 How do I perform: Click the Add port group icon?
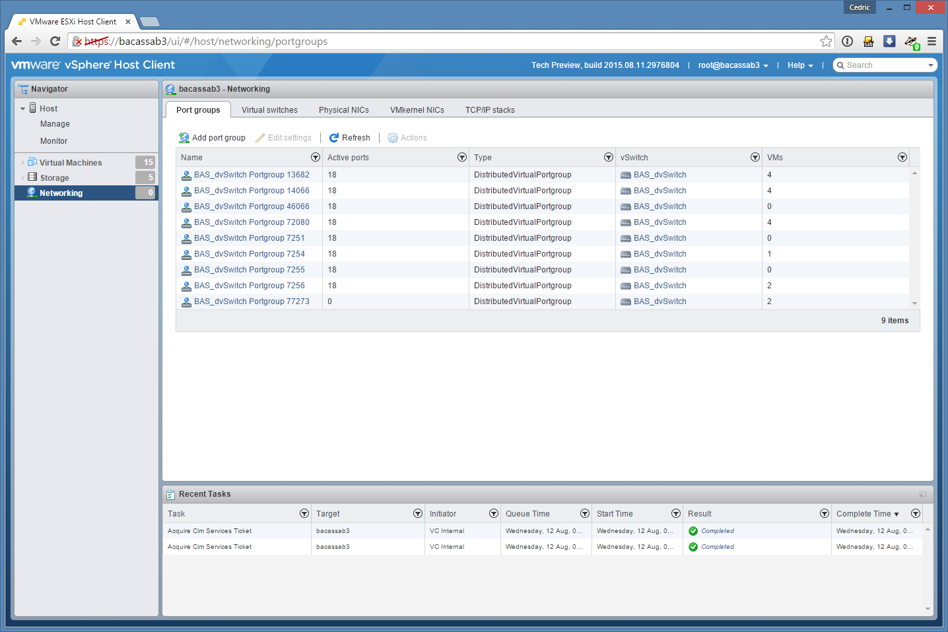[184, 138]
